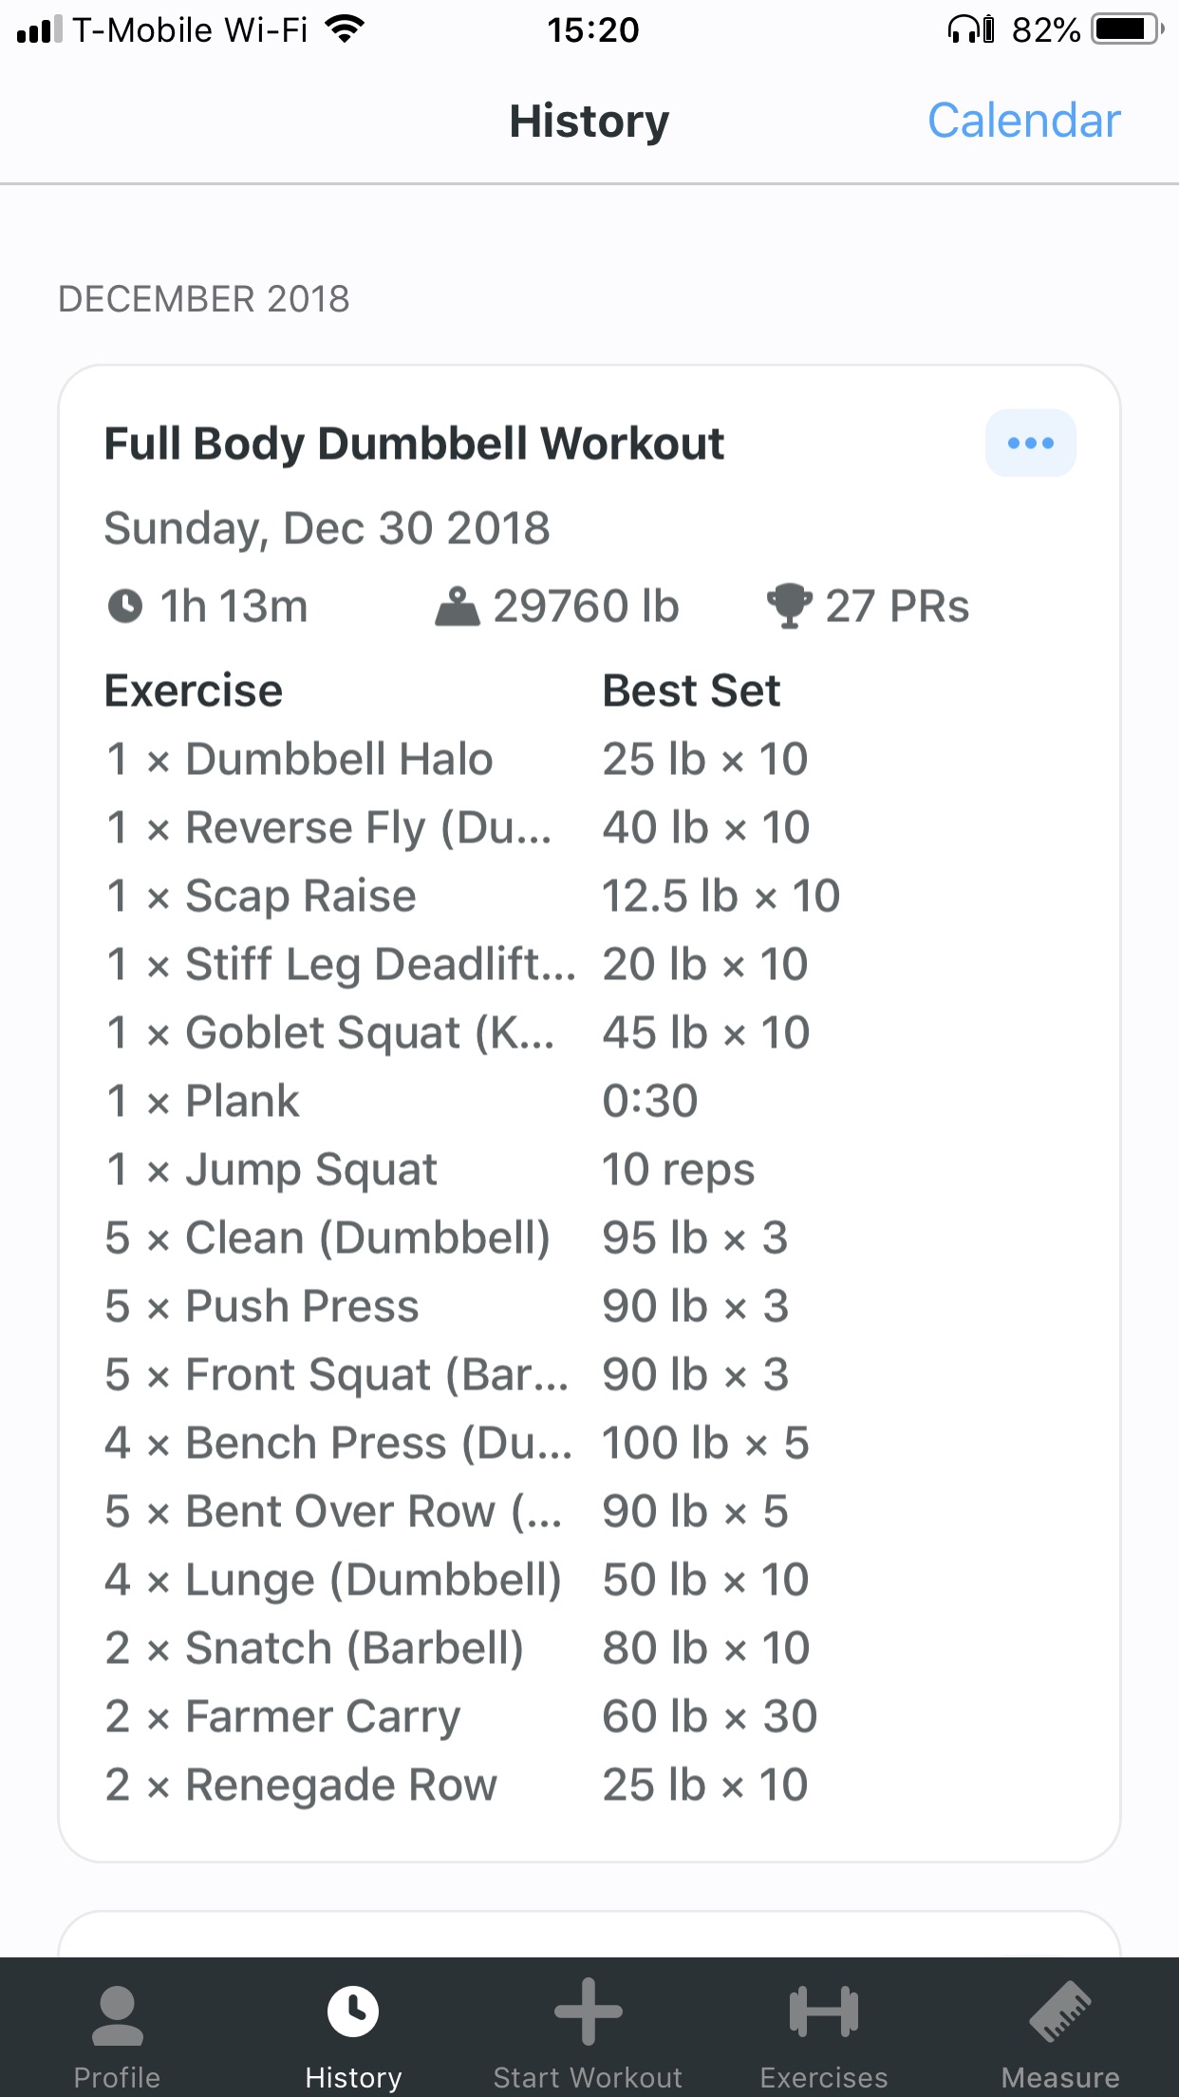Open the Full Body Dumbbell Workout title
Screen dimensions: 1179x2097
tap(414, 444)
